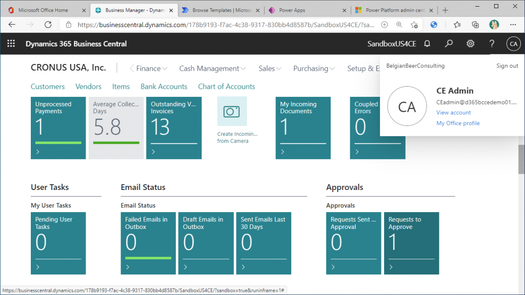Click the left arrow before Finance menu
The width and height of the screenshot is (525, 295).
pos(132,69)
